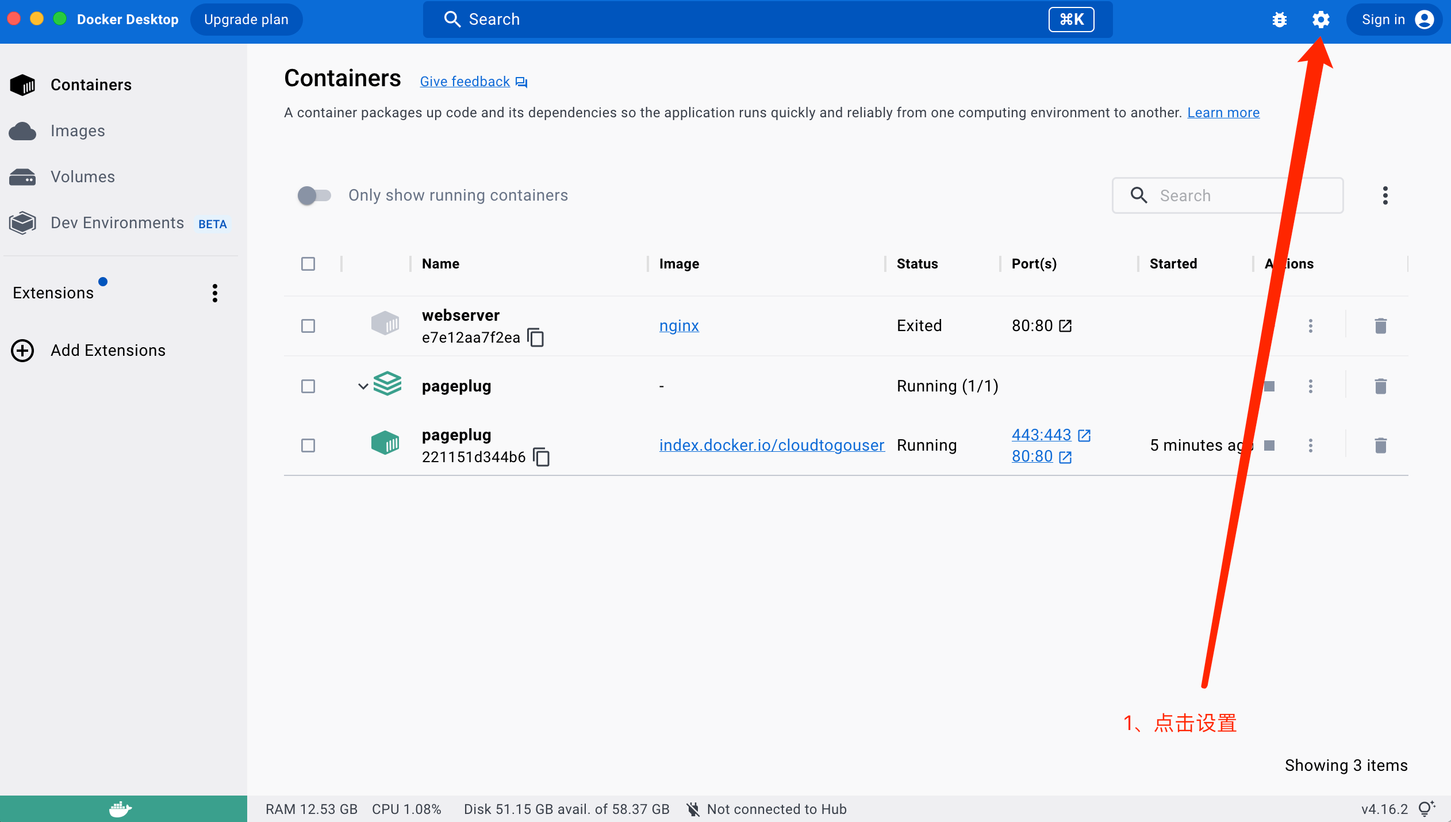The height and width of the screenshot is (822, 1451).
Task: Sort by the Image column header
Action: [679, 264]
